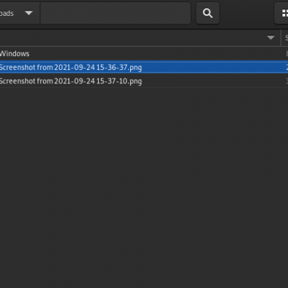Open the Downloads path dropdown arrow

point(29,13)
